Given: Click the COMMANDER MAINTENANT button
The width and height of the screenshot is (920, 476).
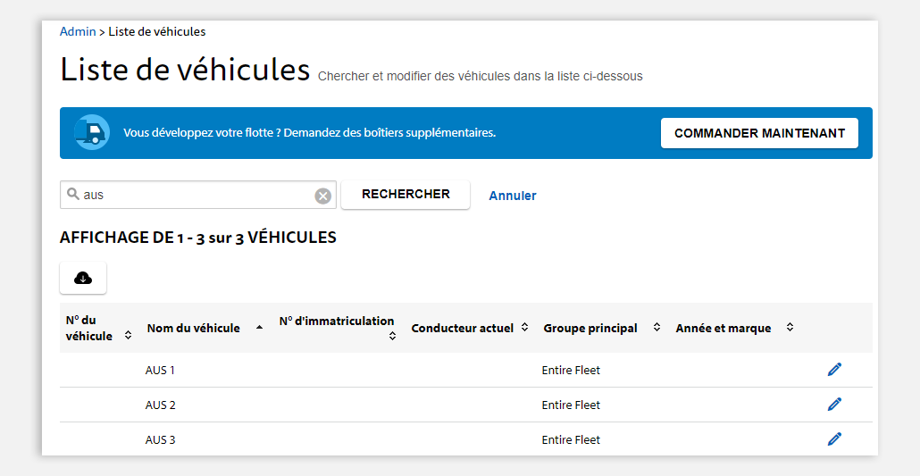Looking at the screenshot, I should point(759,133).
